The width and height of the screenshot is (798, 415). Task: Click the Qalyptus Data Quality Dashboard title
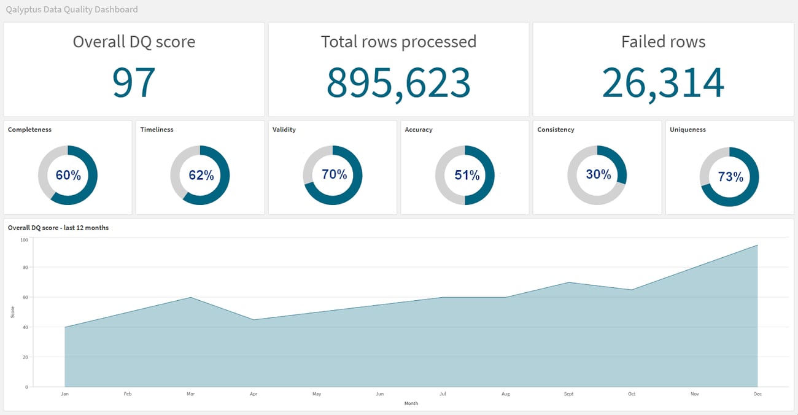click(x=71, y=9)
